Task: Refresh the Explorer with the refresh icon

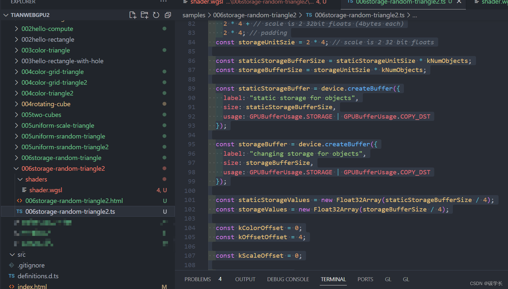Action: 156,15
